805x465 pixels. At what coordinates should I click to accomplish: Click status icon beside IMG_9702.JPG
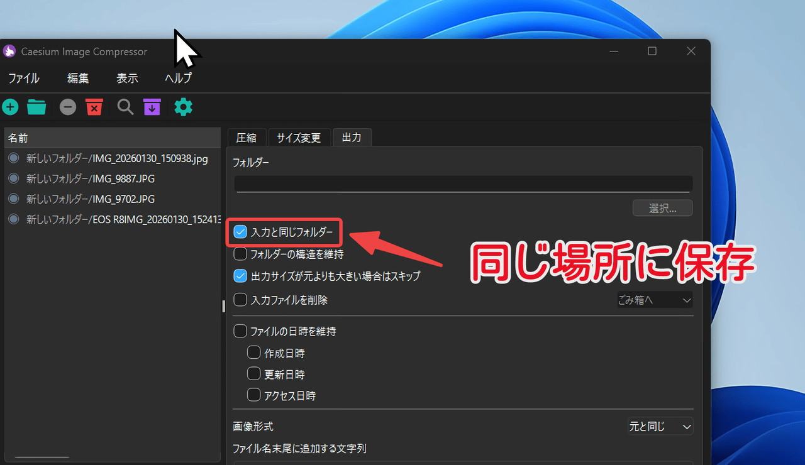[x=13, y=199]
